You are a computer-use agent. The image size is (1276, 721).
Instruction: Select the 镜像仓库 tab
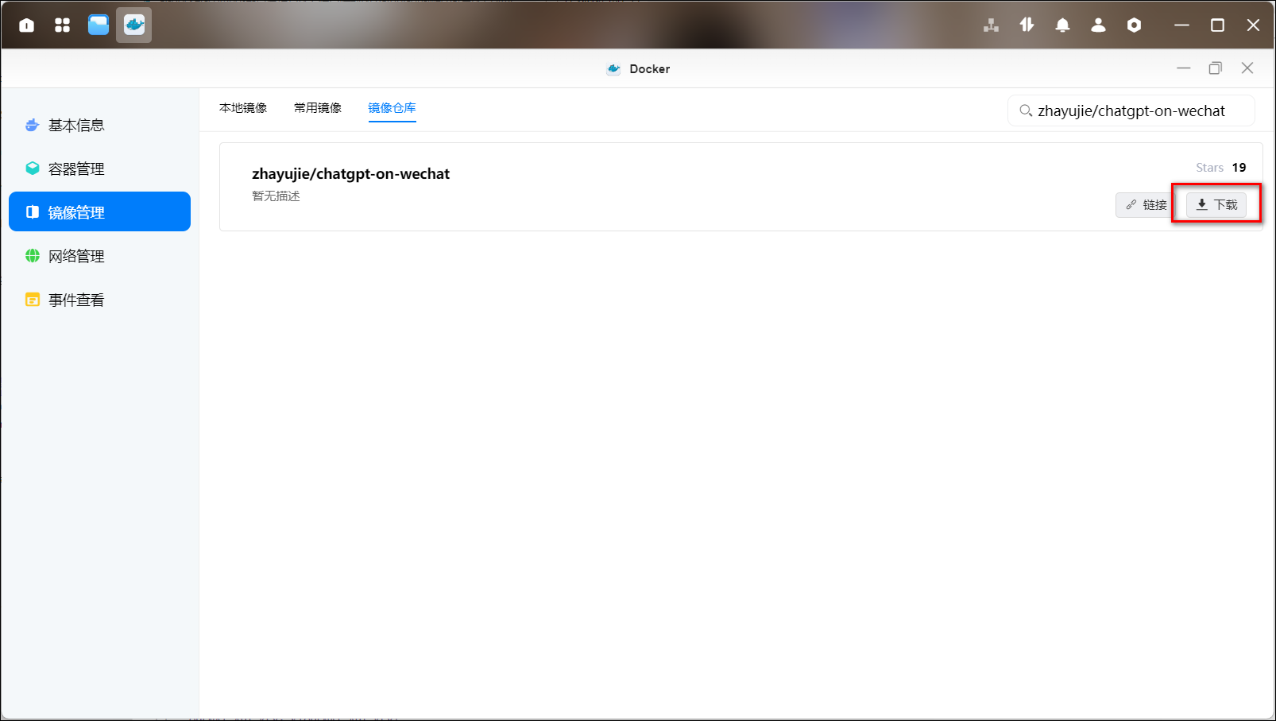pos(392,108)
